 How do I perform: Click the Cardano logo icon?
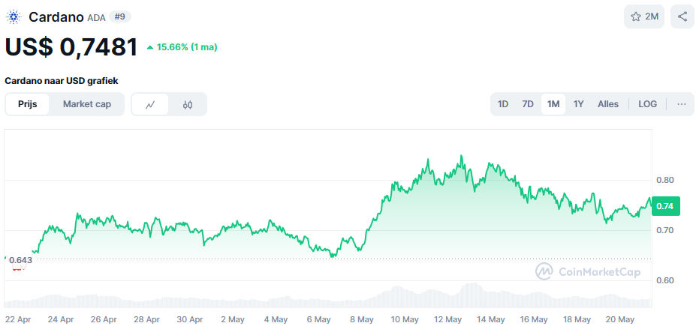(14, 16)
